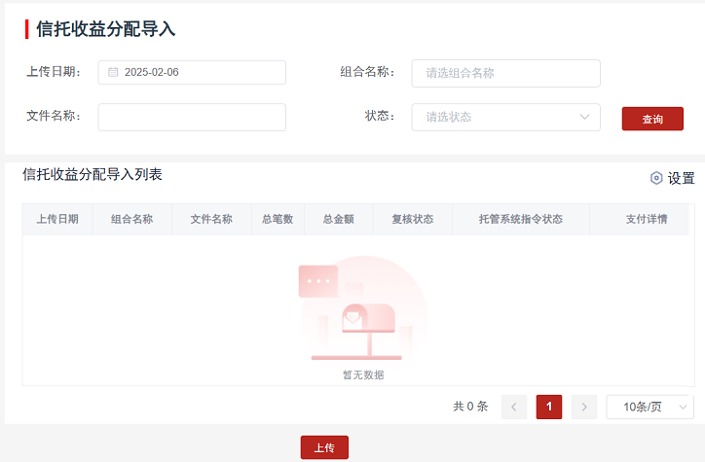Open the 组合名称 selection field
705x462 pixels.
(505, 73)
